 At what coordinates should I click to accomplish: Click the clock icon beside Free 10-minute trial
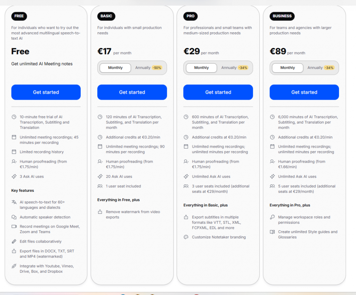coord(14,117)
